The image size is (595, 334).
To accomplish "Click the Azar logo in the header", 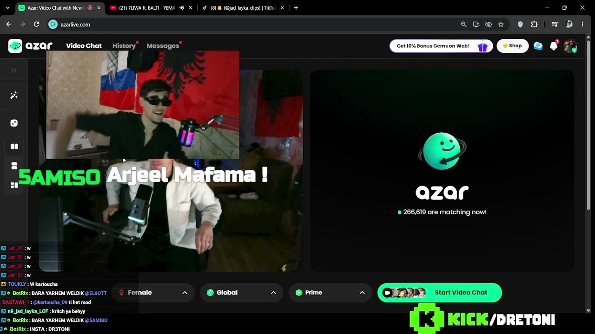I will (x=30, y=45).
